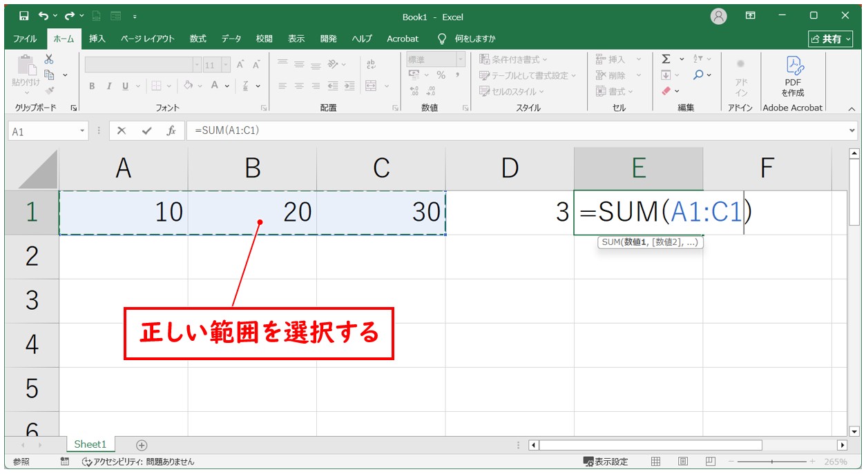
Task: Click the アクセシビリティ status indicator
Action: 138,462
